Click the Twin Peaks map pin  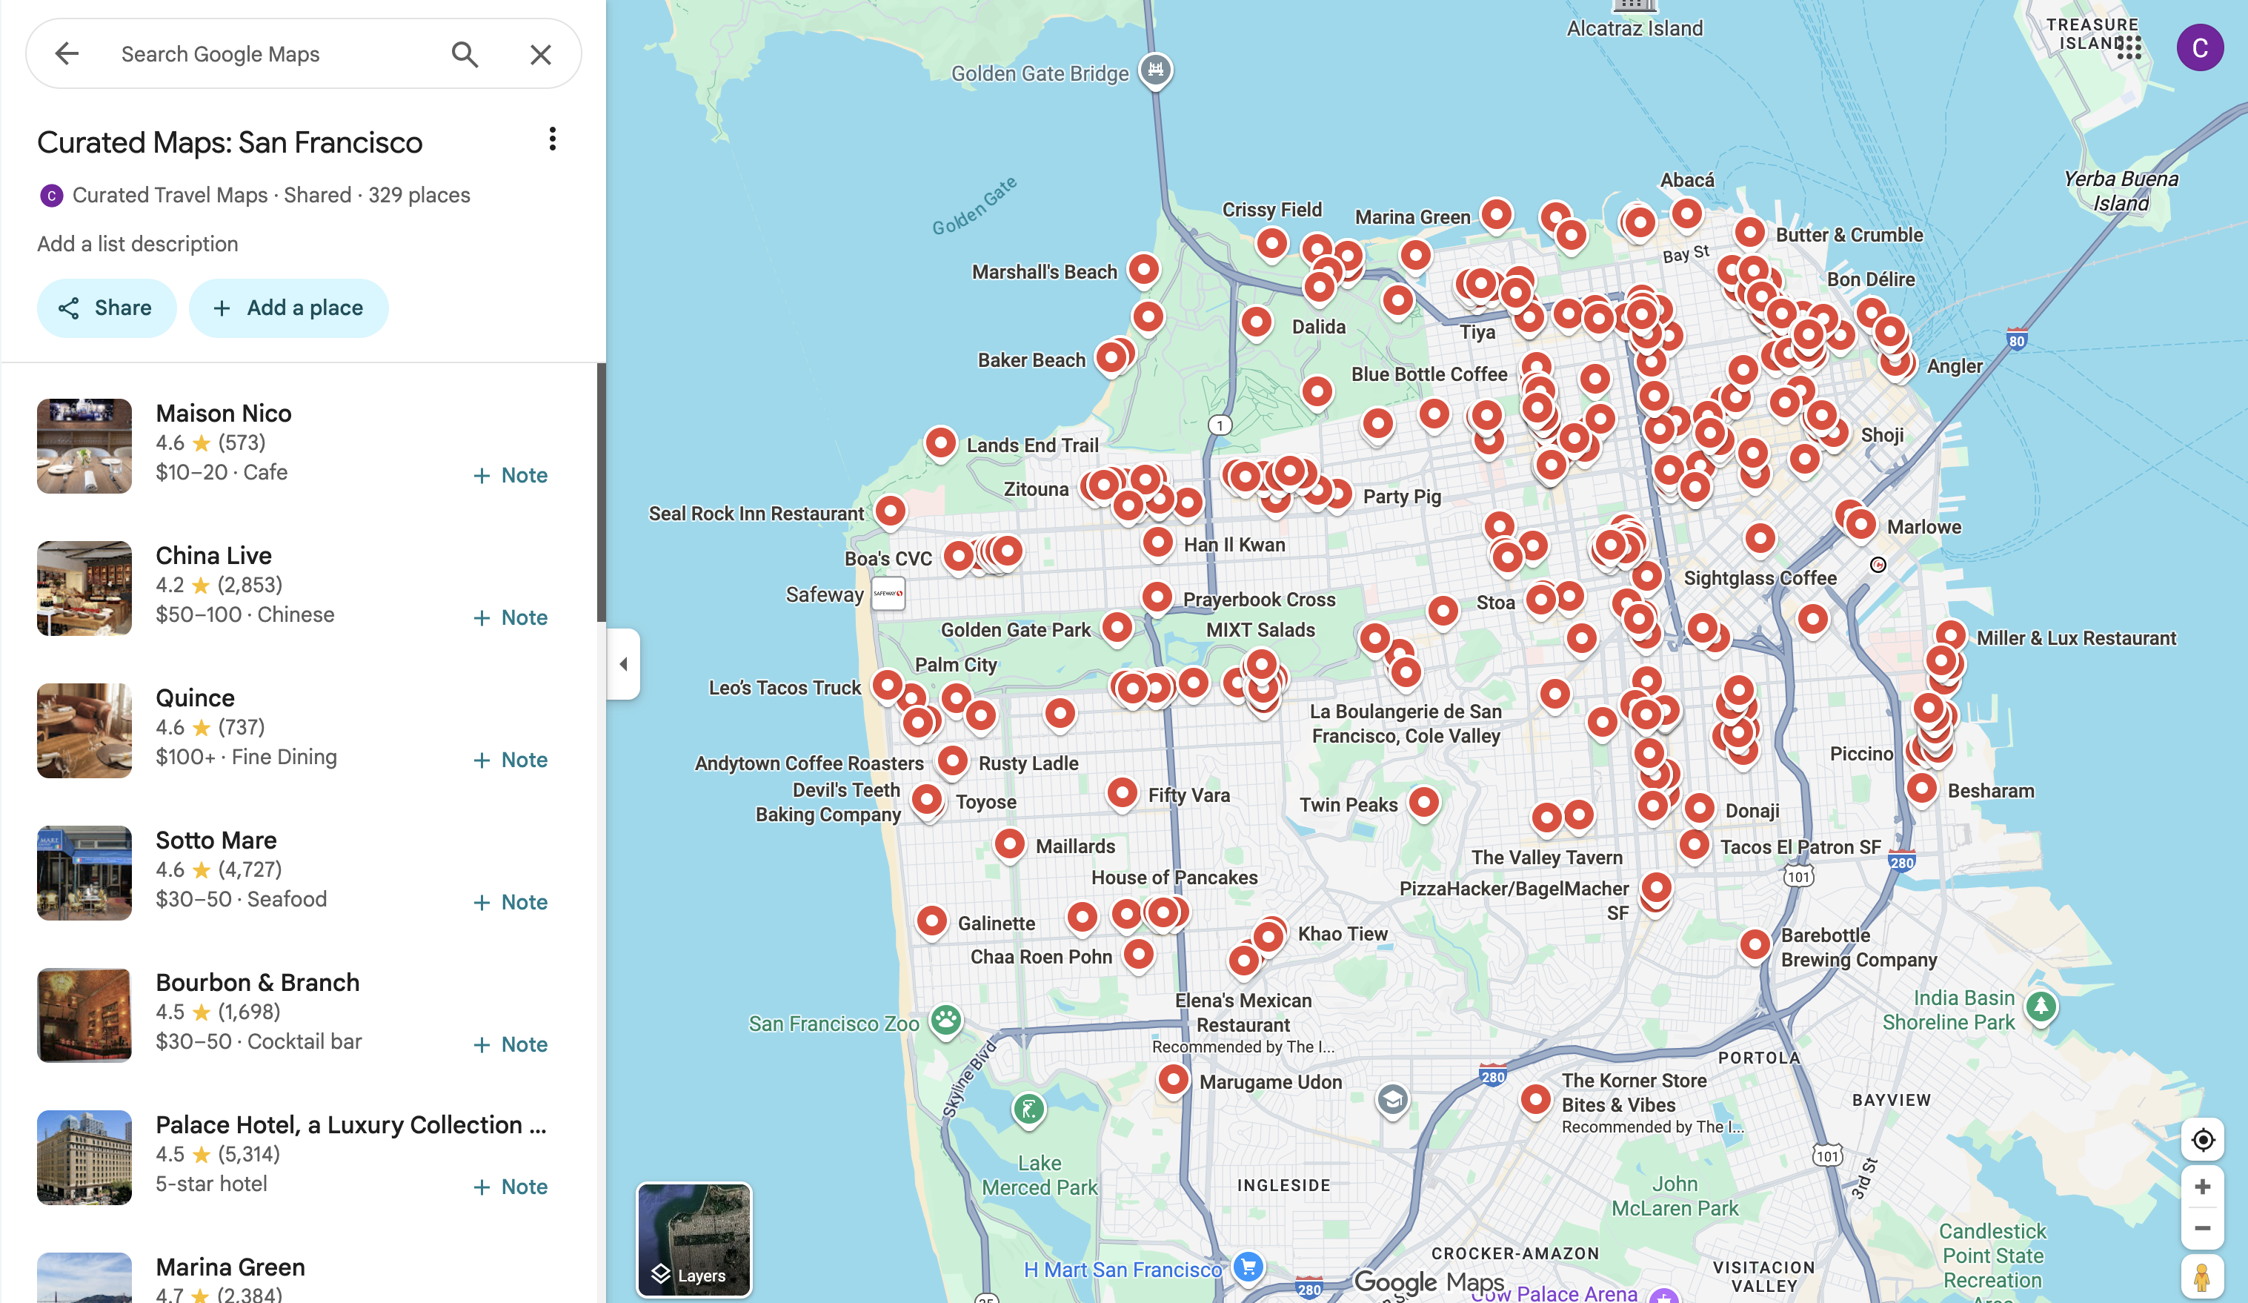click(x=1424, y=802)
